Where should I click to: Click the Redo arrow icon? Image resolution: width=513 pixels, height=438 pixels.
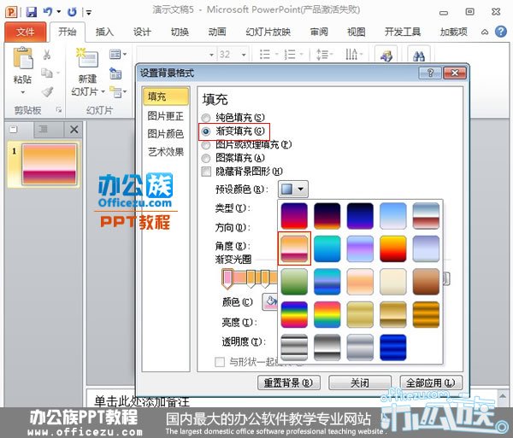tap(72, 13)
